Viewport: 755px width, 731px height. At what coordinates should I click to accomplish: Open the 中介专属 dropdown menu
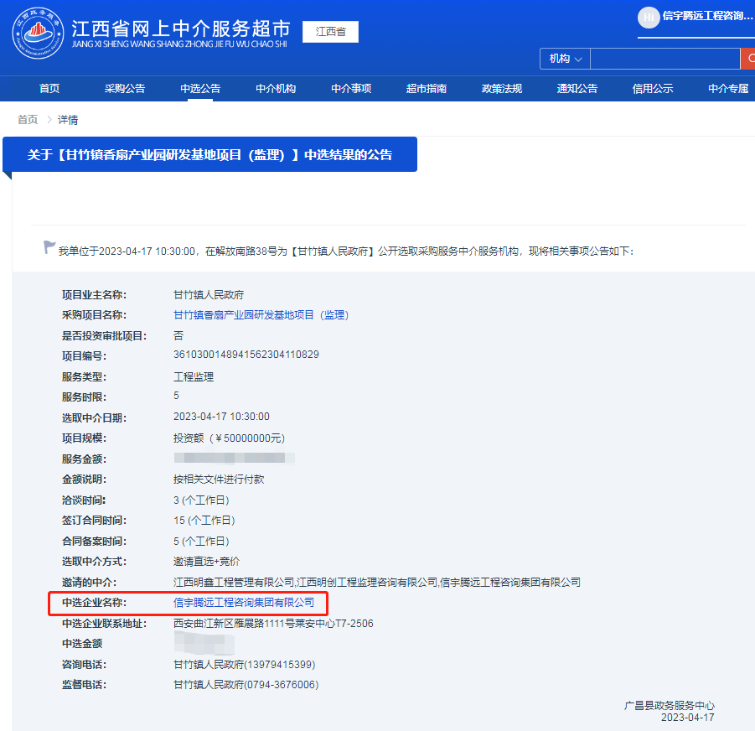(x=727, y=87)
